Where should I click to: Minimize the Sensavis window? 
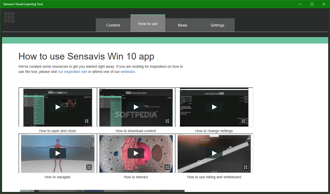[x=300, y=4]
